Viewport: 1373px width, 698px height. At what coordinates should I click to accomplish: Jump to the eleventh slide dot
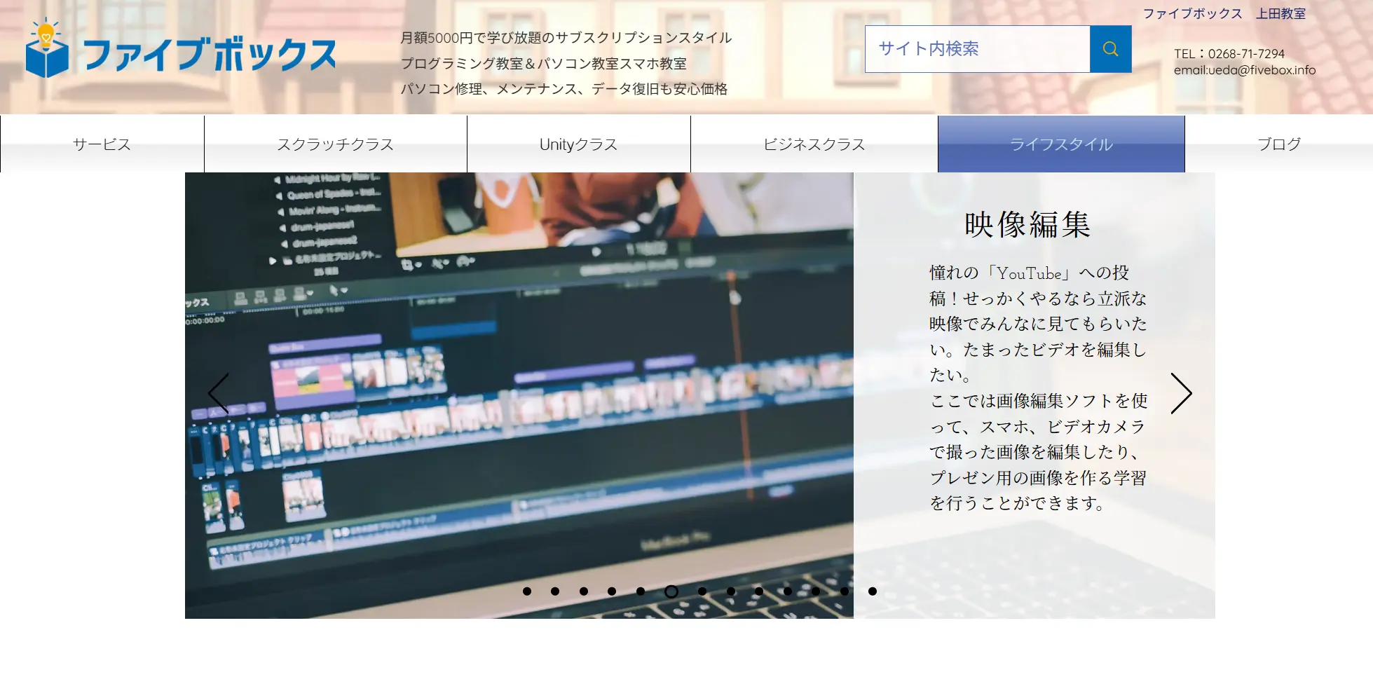click(x=816, y=591)
